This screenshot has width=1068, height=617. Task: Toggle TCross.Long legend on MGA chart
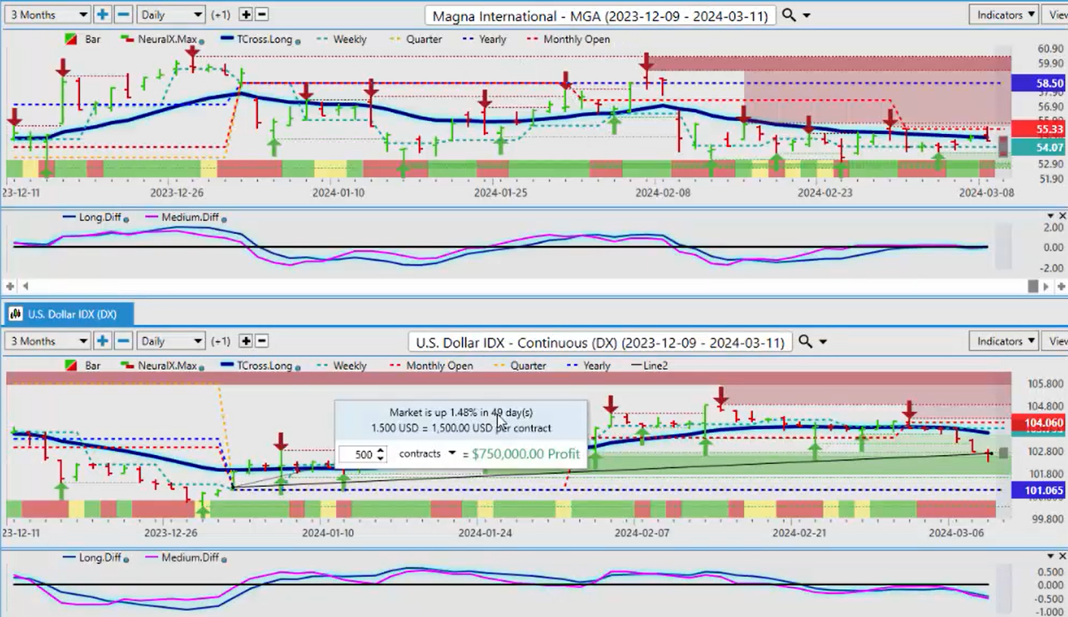[x=256, y=39]
